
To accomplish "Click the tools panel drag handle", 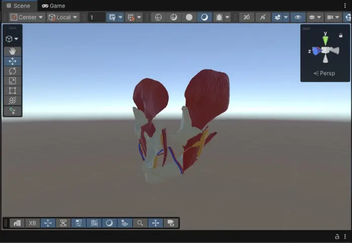I will (12, 28).
